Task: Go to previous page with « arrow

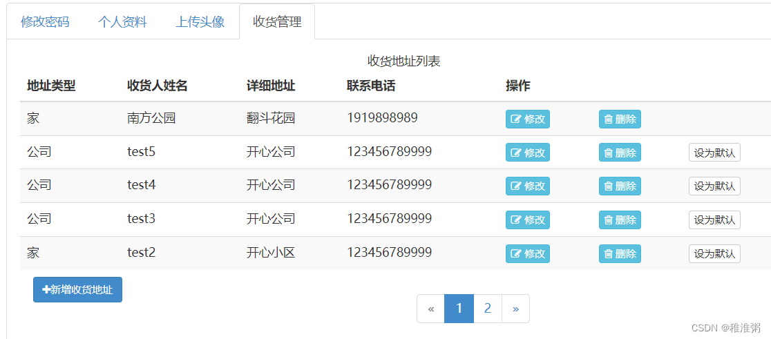Action: [430, 309]
